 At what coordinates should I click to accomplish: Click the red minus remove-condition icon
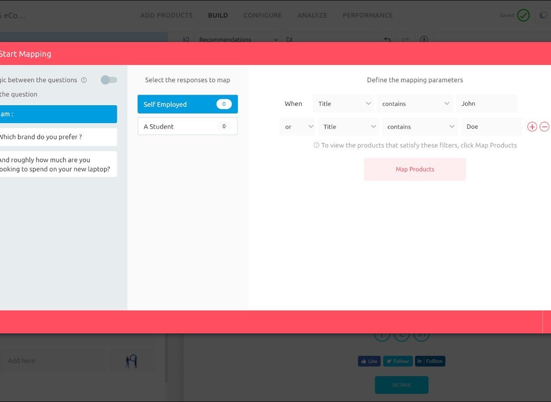[544, 127]
